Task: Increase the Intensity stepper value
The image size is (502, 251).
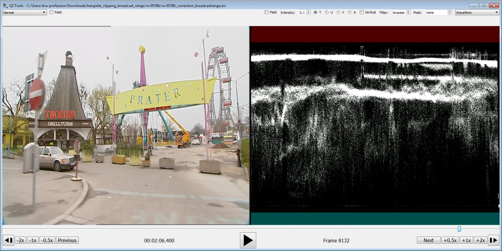Action: pyautogui.click(x=308, y=11)
